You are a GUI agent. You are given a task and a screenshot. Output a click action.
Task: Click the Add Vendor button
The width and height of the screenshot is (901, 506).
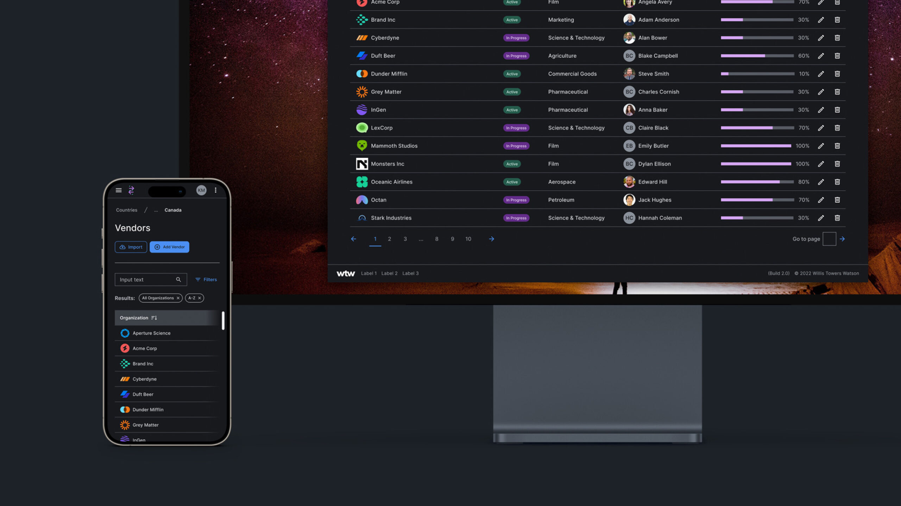pos(169,247)
